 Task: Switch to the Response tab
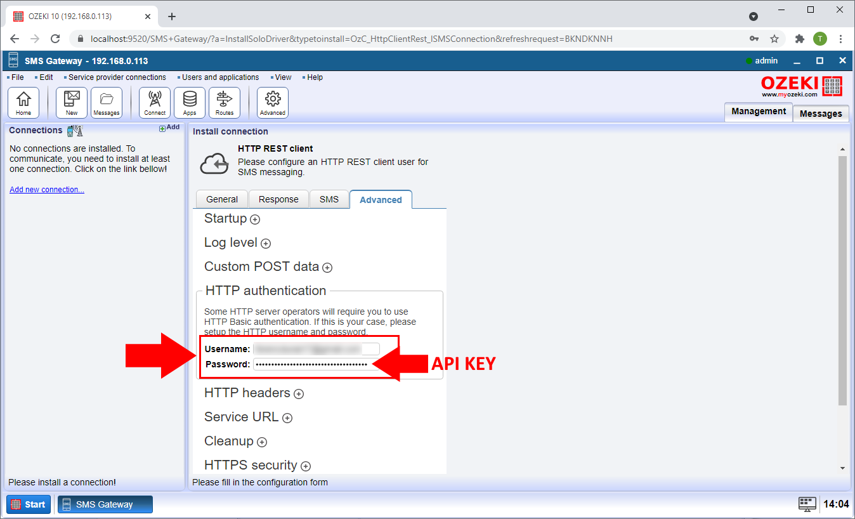coord(278,199)
